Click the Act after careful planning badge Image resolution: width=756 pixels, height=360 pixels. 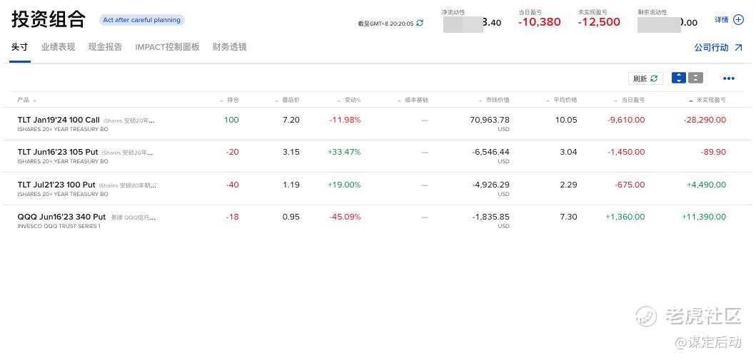click(x=141, y=20)
